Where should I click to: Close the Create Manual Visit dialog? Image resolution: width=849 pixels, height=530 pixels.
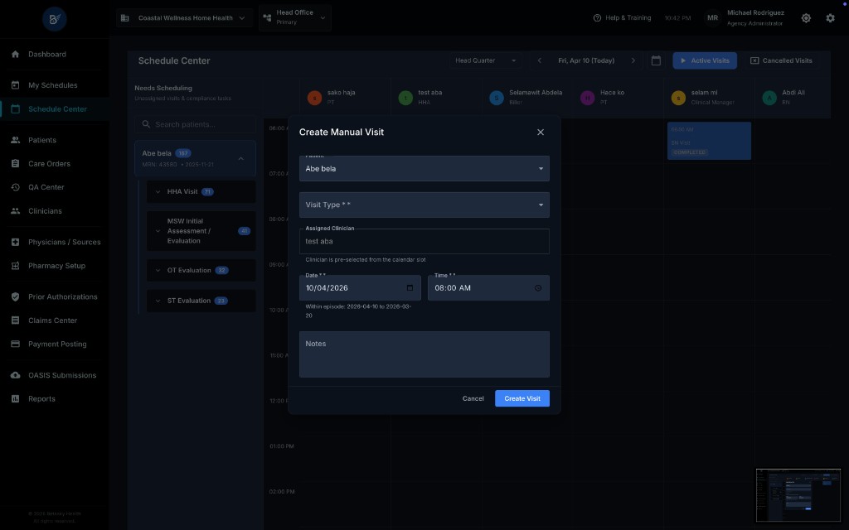[541, 132]
